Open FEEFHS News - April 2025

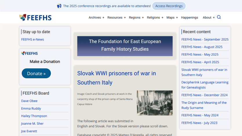200,62
